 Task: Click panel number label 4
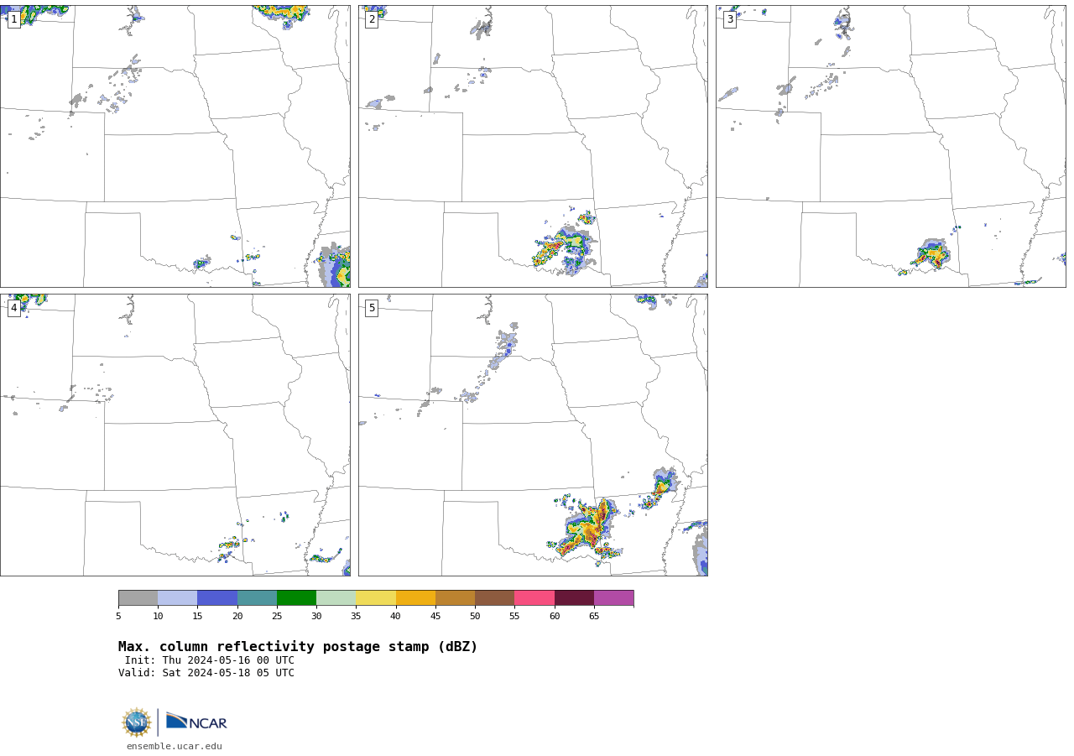[x=13, y=308]
